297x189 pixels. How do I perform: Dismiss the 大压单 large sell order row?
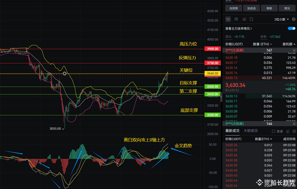point(294,50)
